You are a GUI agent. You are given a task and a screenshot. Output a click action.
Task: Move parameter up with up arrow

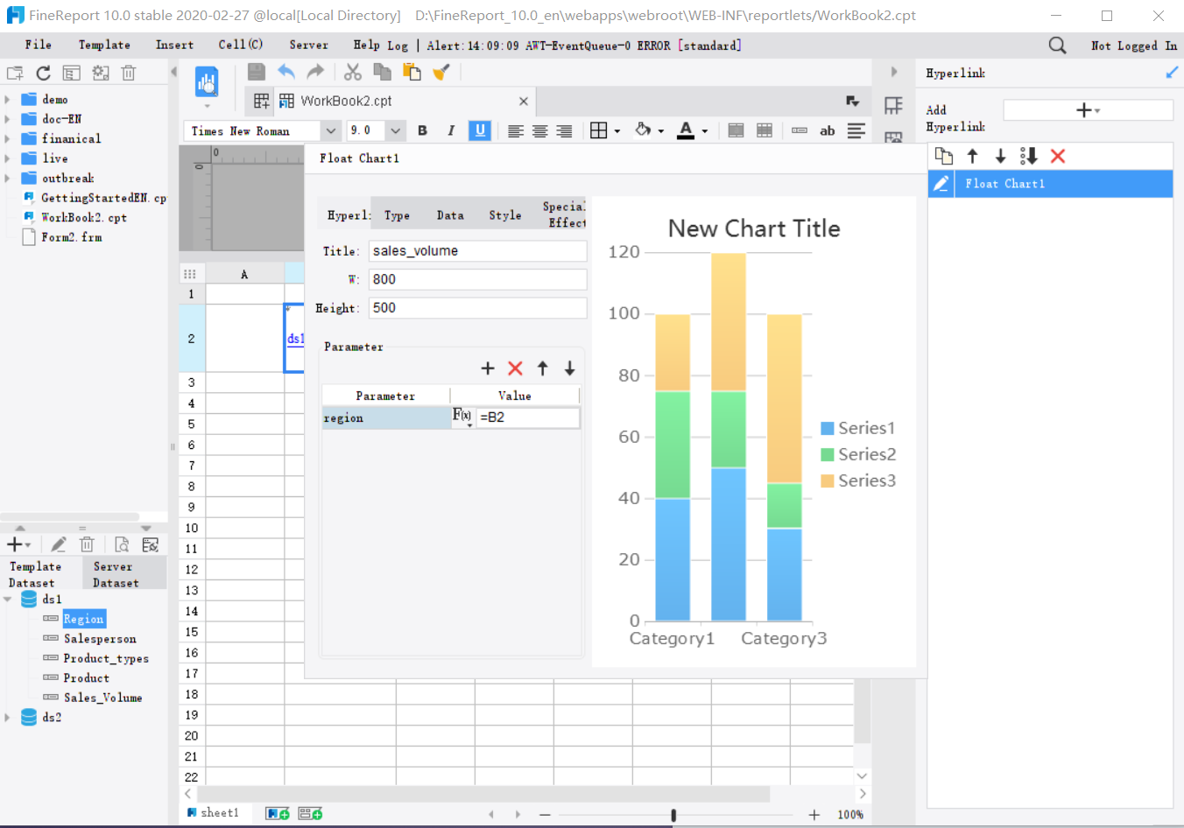(543, 368)
